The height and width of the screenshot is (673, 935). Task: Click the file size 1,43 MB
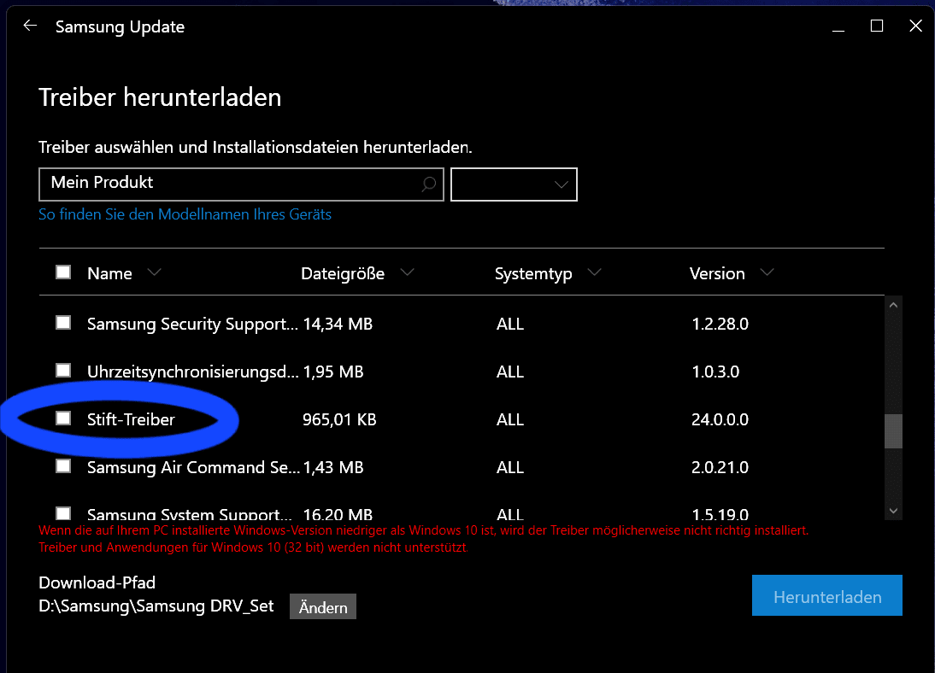tap(333, 467)
